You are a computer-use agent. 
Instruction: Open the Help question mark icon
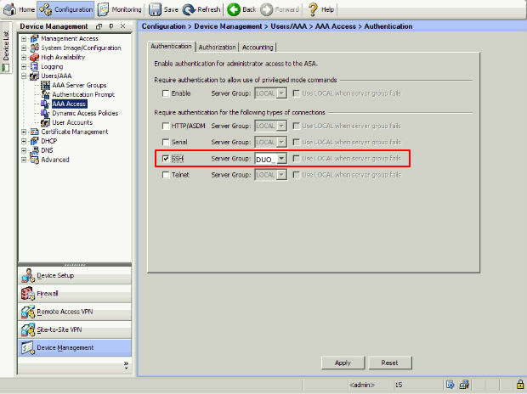313,9
